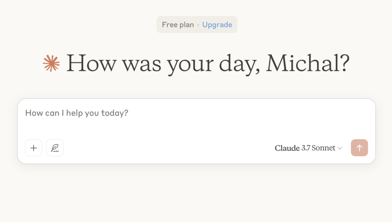Click the 'Free plan' label
Image resolution: width=392 pixels, height=222 pixels.
point(178,25)
